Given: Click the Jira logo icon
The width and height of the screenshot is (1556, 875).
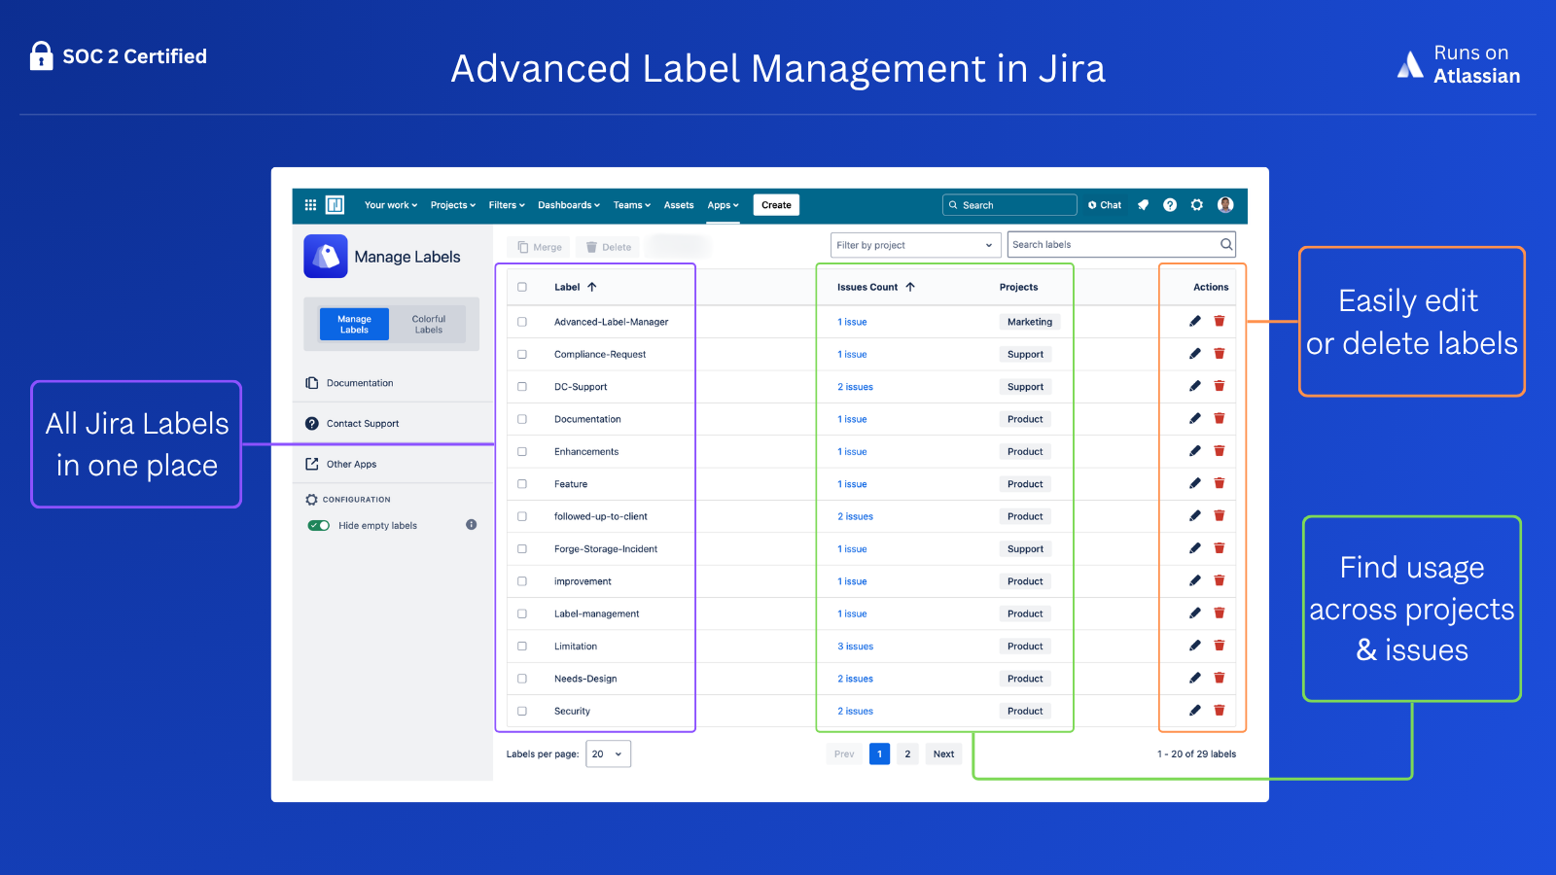Looking at the screenshot, I should coord(335,205).
